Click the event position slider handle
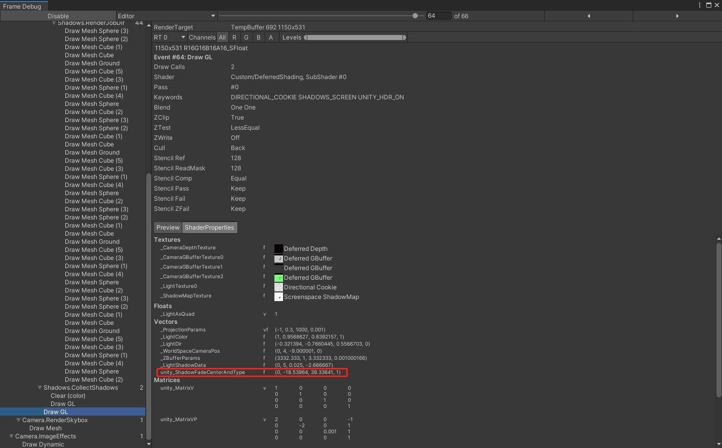 point(415,16)
